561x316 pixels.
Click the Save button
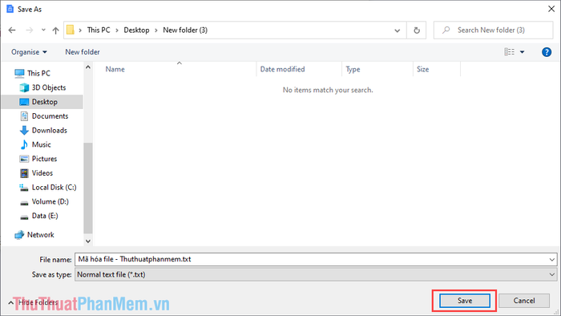[464, 301]
